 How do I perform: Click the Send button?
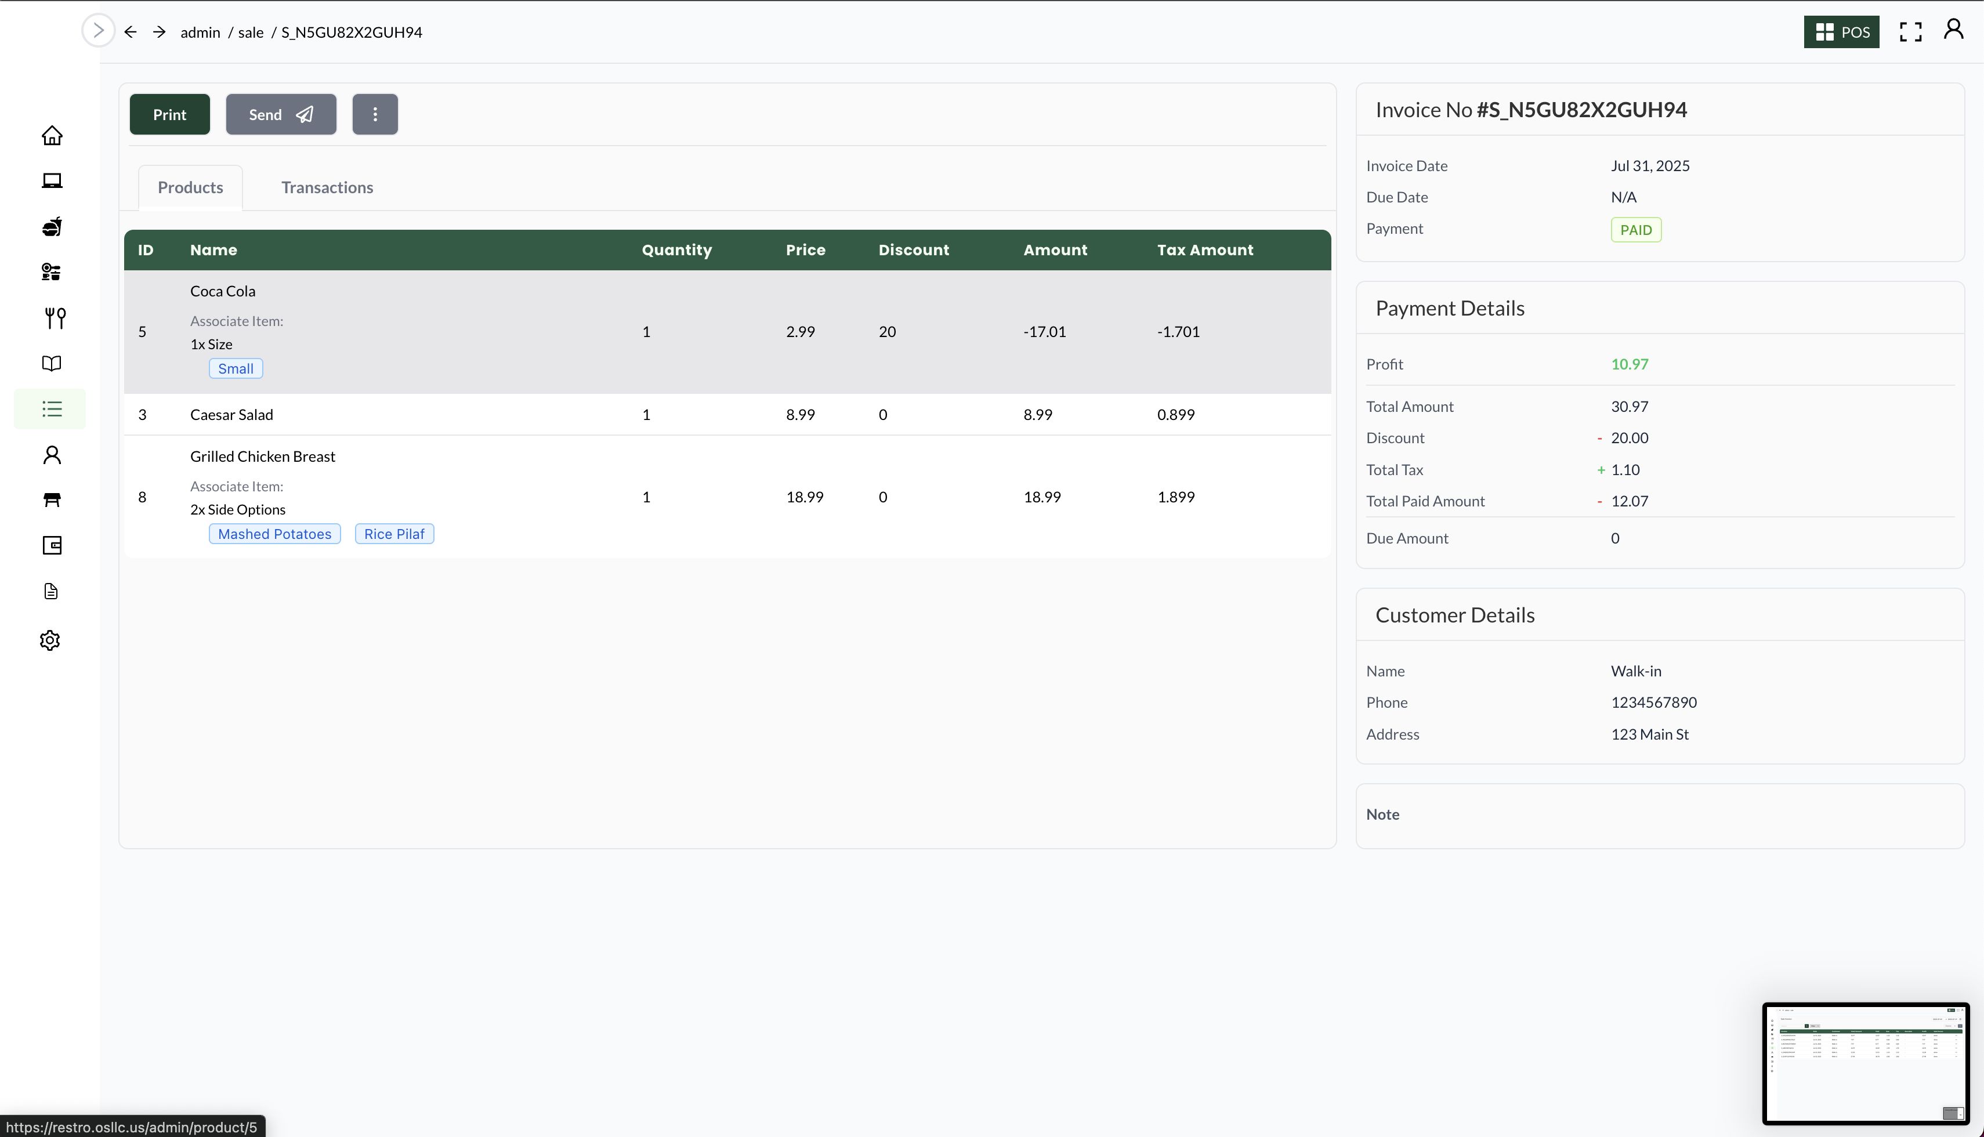(280, 115)
